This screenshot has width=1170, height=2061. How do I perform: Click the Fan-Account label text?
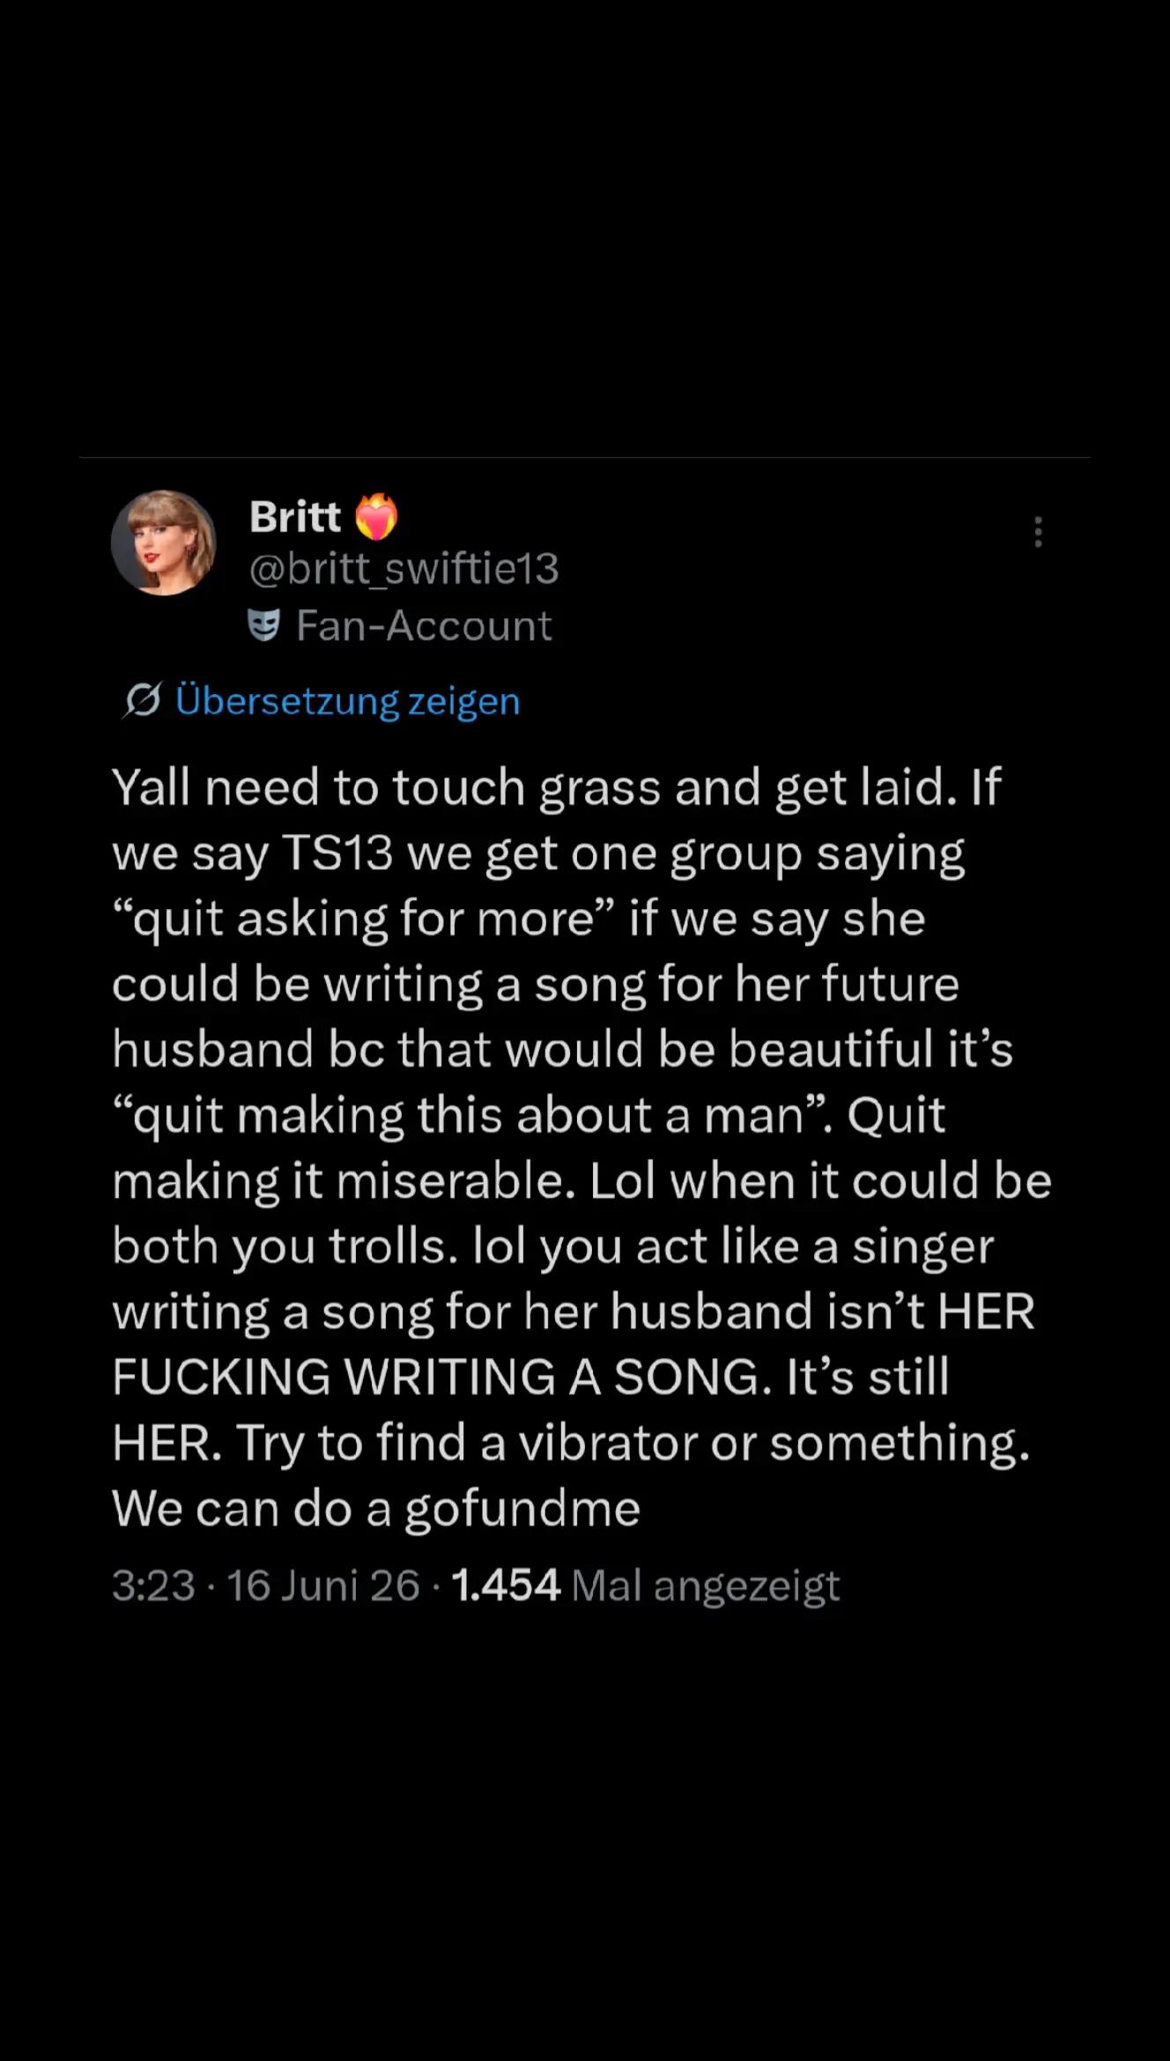pyautogui.click(x=424, y=625)
